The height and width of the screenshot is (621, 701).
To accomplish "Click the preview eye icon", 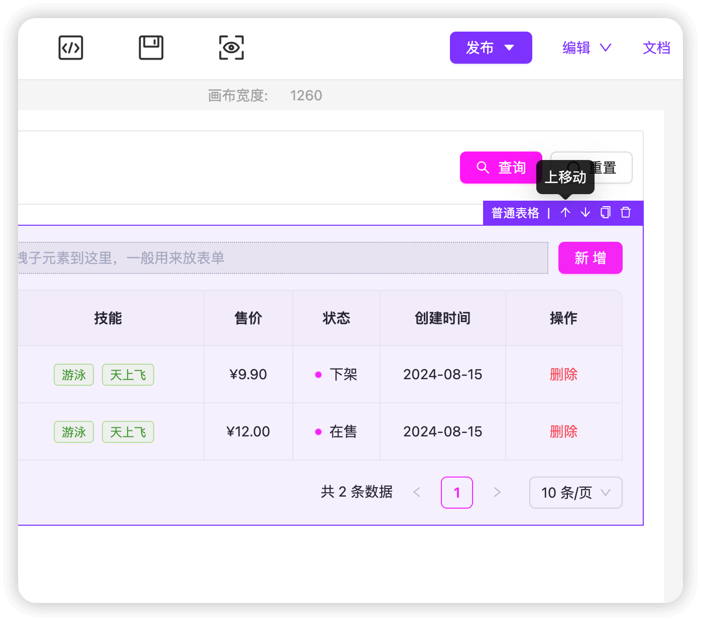I will pyautogui.click(x=231, y=48).
